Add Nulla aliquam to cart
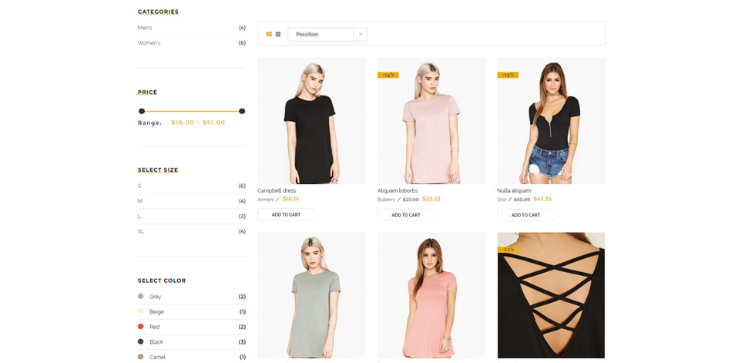Viewport: 755px width, 363px height. 525,215
